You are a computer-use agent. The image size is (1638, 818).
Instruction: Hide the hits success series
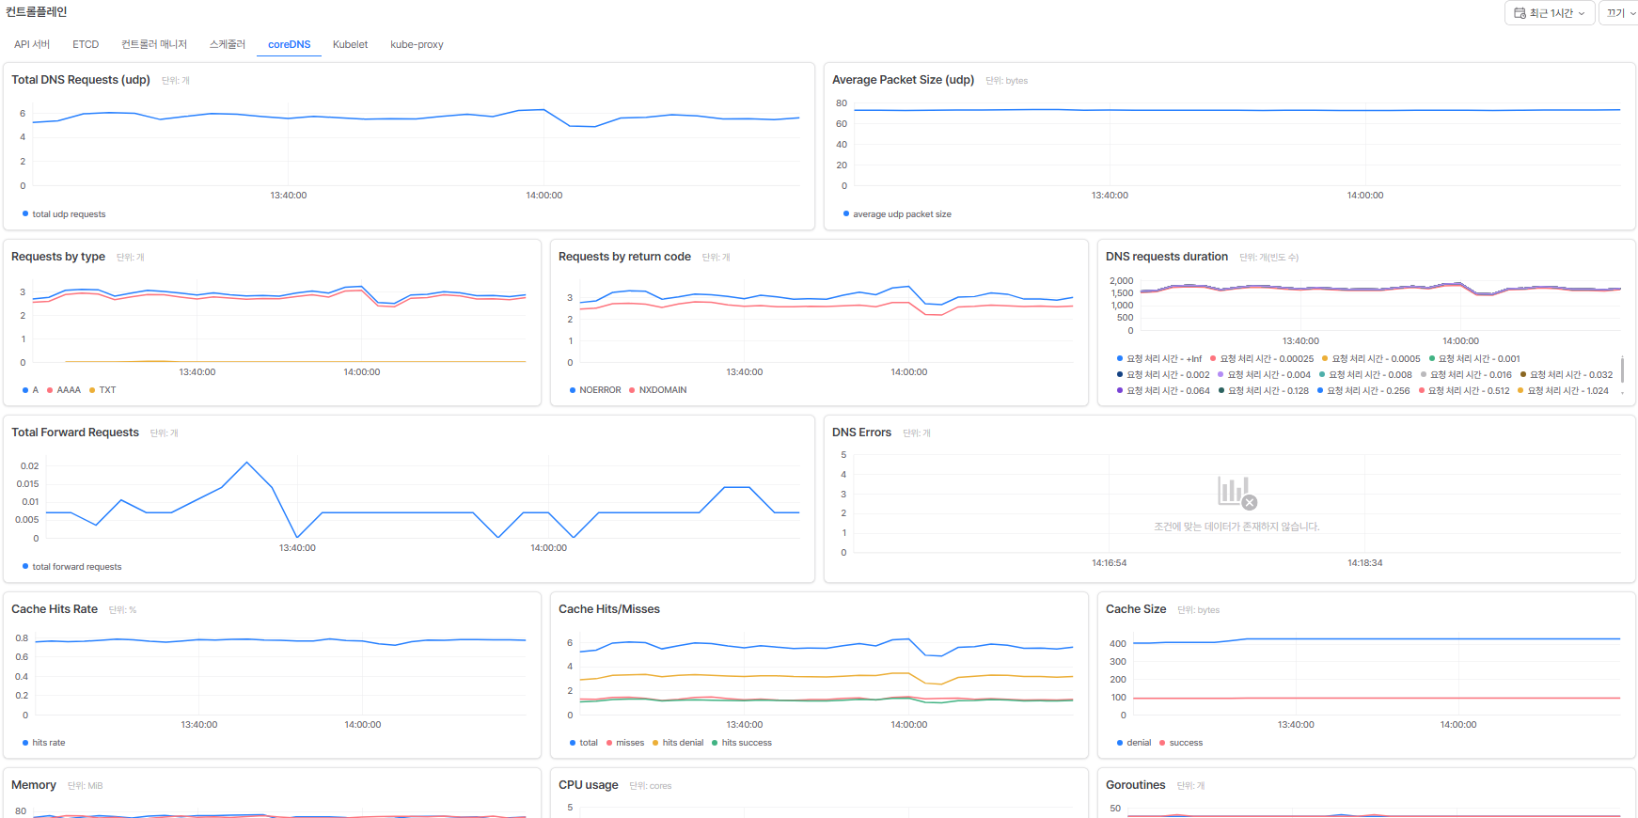[x=742, y=743]
